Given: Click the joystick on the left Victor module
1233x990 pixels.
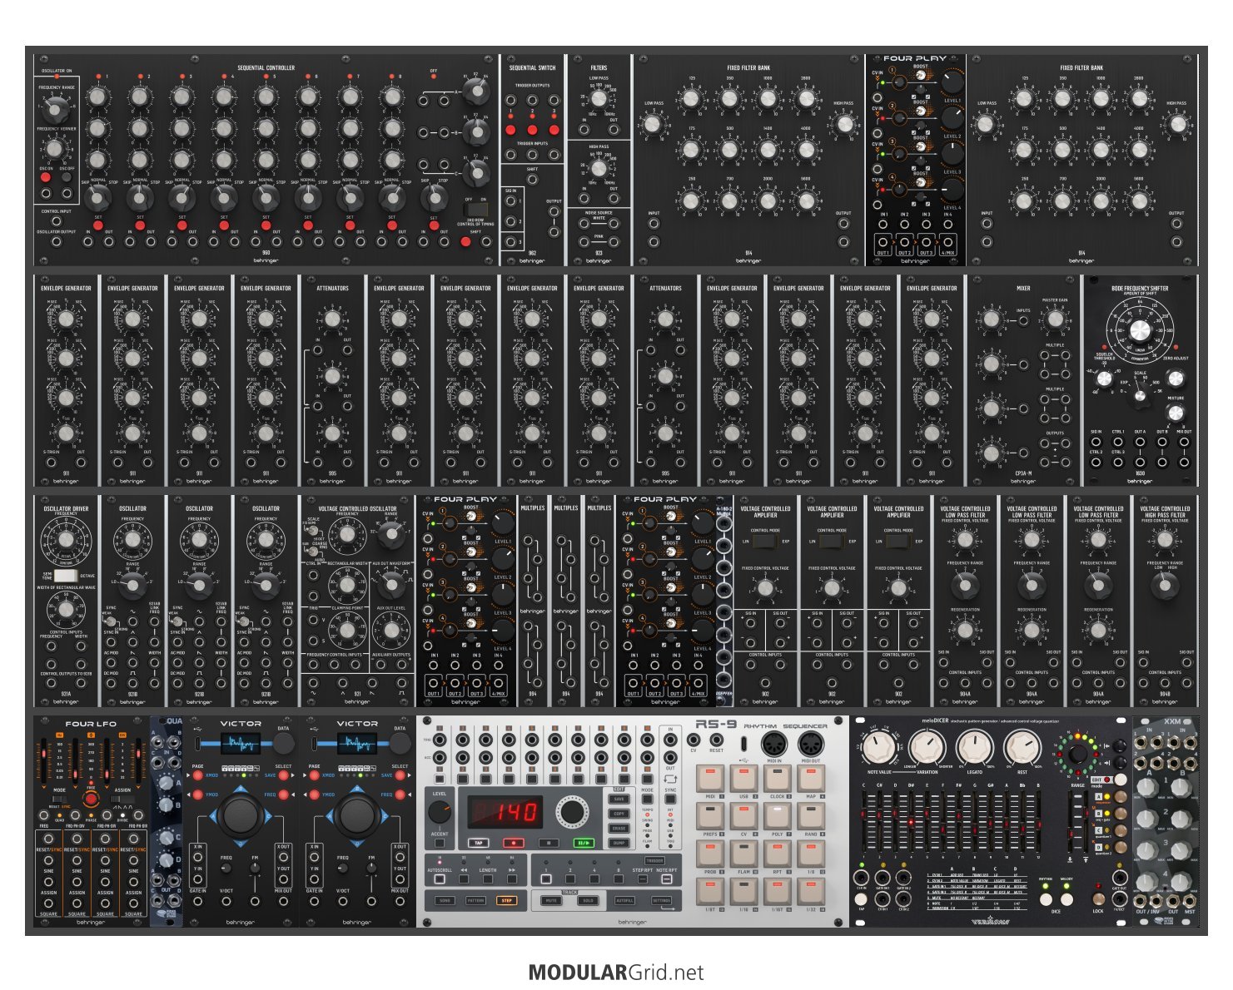Looking at the screenshot, I should 240,815.
